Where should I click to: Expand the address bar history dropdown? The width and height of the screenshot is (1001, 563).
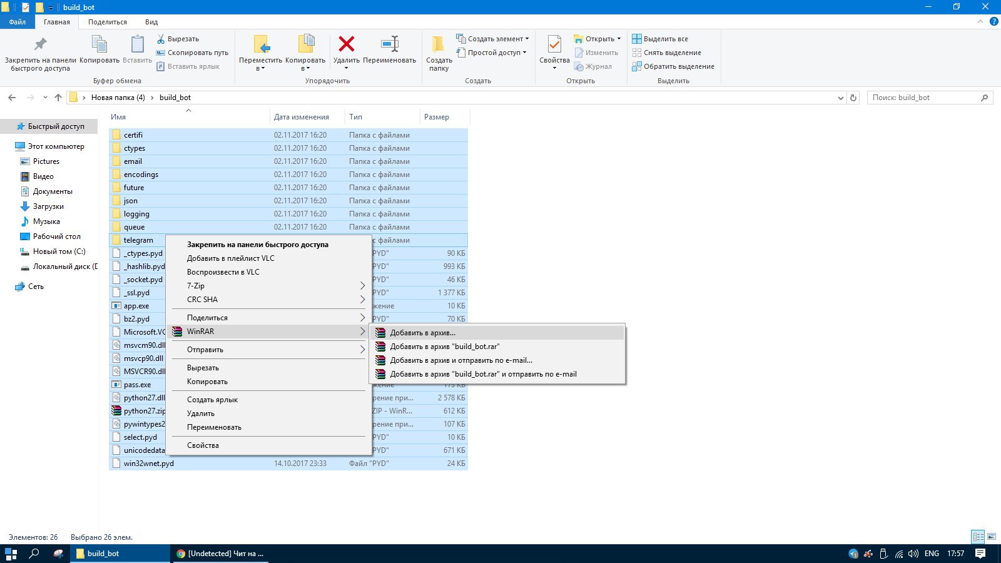840,98
